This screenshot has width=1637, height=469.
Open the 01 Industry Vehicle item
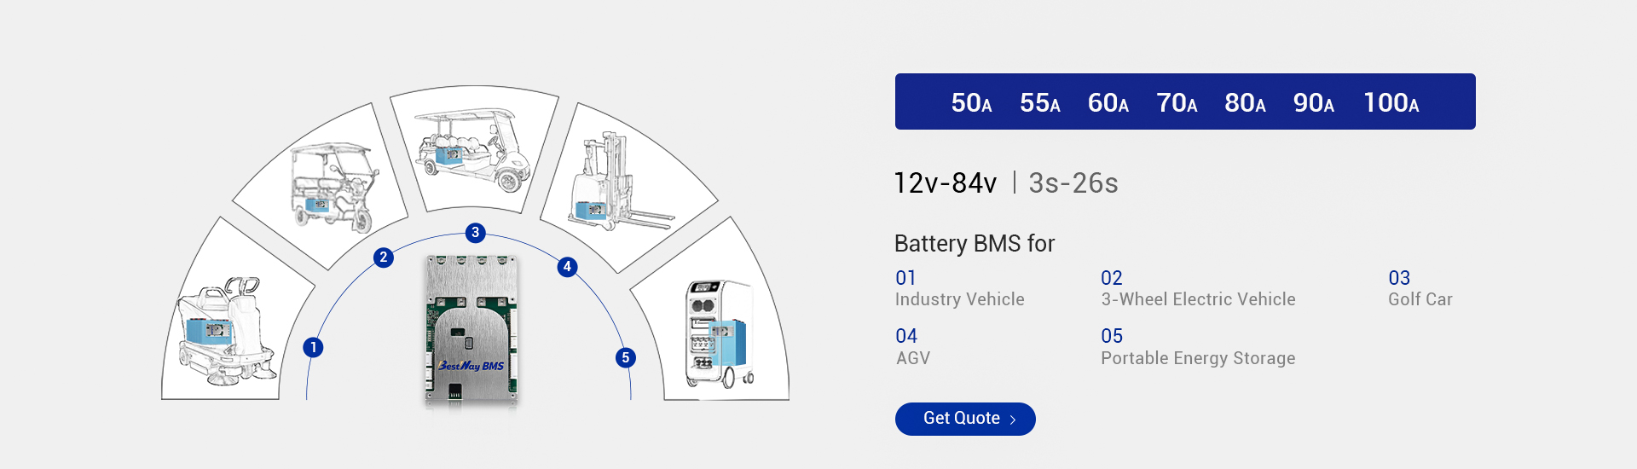960,288
